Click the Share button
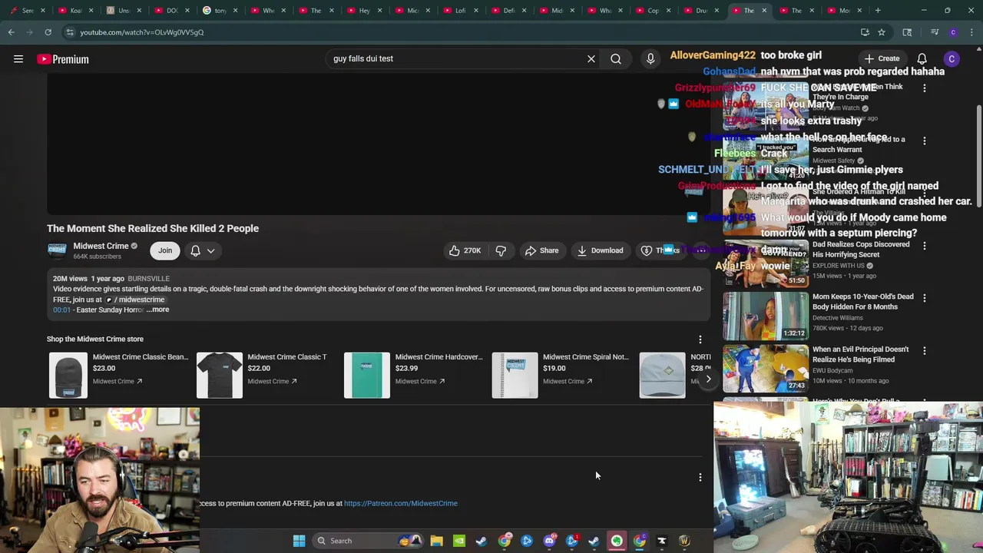The image size is (983, 553). click(x=541, y=250)
